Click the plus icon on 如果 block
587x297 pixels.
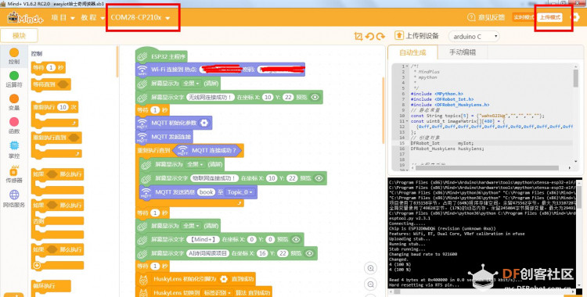pos(37,266)
